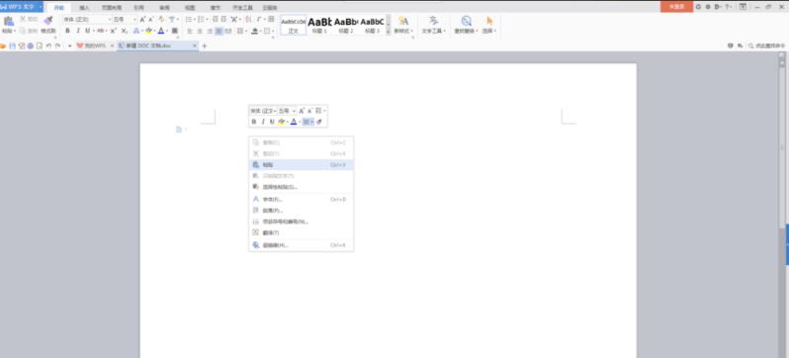Close the DOC document tab
789x358 pixels.
point(195,45)
